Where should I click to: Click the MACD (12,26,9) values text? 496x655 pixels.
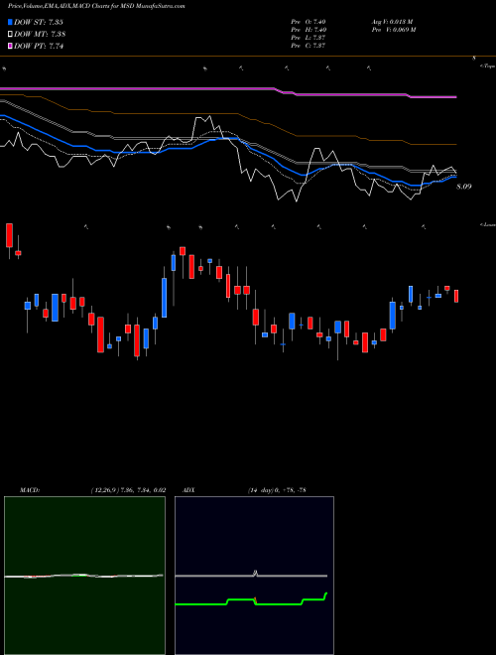tap(128, 490)
